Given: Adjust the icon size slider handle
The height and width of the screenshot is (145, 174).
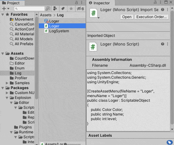Looking at the screenshot, I should click(x=65, y=144).
